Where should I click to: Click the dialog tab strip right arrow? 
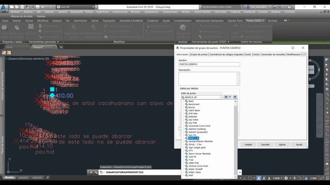click(305, 54)
